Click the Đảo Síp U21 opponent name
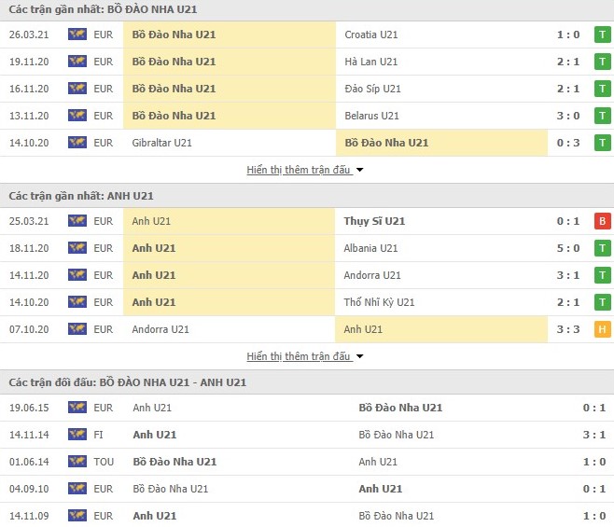614x527 pixels. pos(372,89)
